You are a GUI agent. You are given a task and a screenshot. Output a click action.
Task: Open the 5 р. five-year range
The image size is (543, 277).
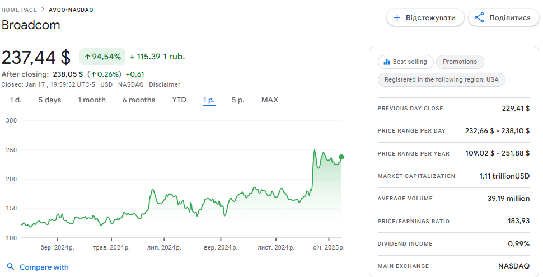pyautogui.click(x=238, y=100)
